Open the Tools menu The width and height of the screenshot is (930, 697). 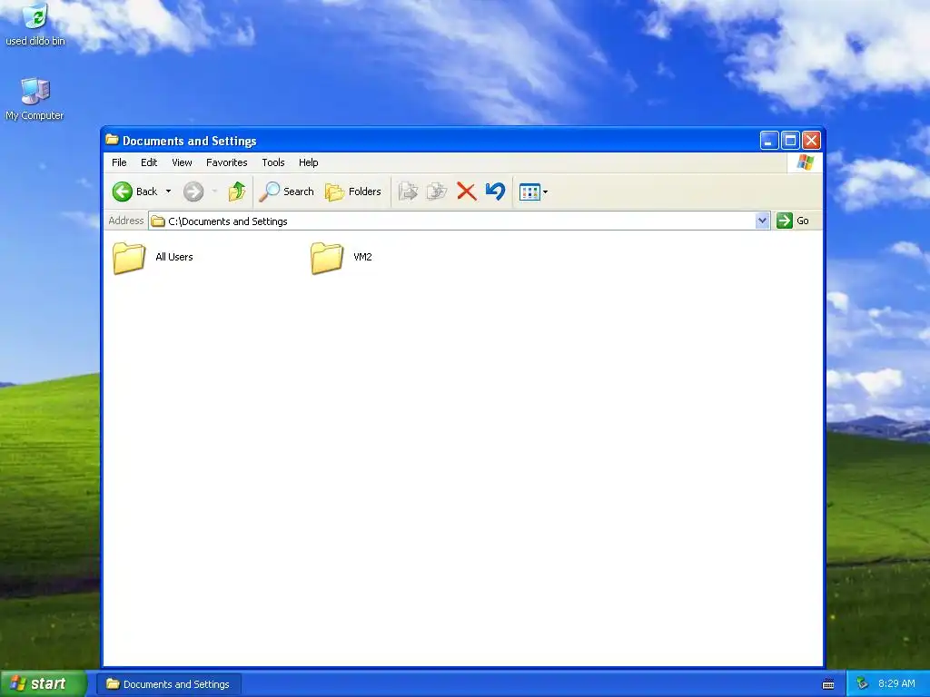click(273, 162)
